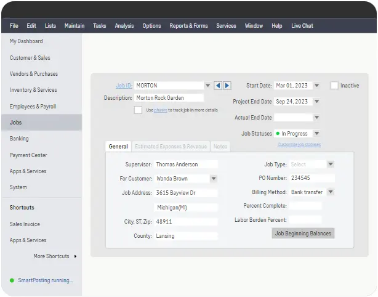This screenshot has height=297, width=378.
Task: Click the Customize job statuses link
Action: (x=299, y=145)
